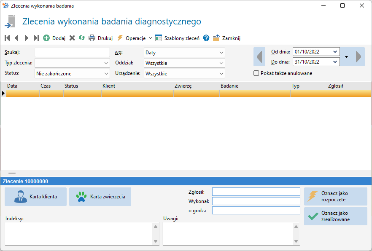Click the green plus Dodaj icon
This screenshot has width=372, height=251.
point(46,38)
